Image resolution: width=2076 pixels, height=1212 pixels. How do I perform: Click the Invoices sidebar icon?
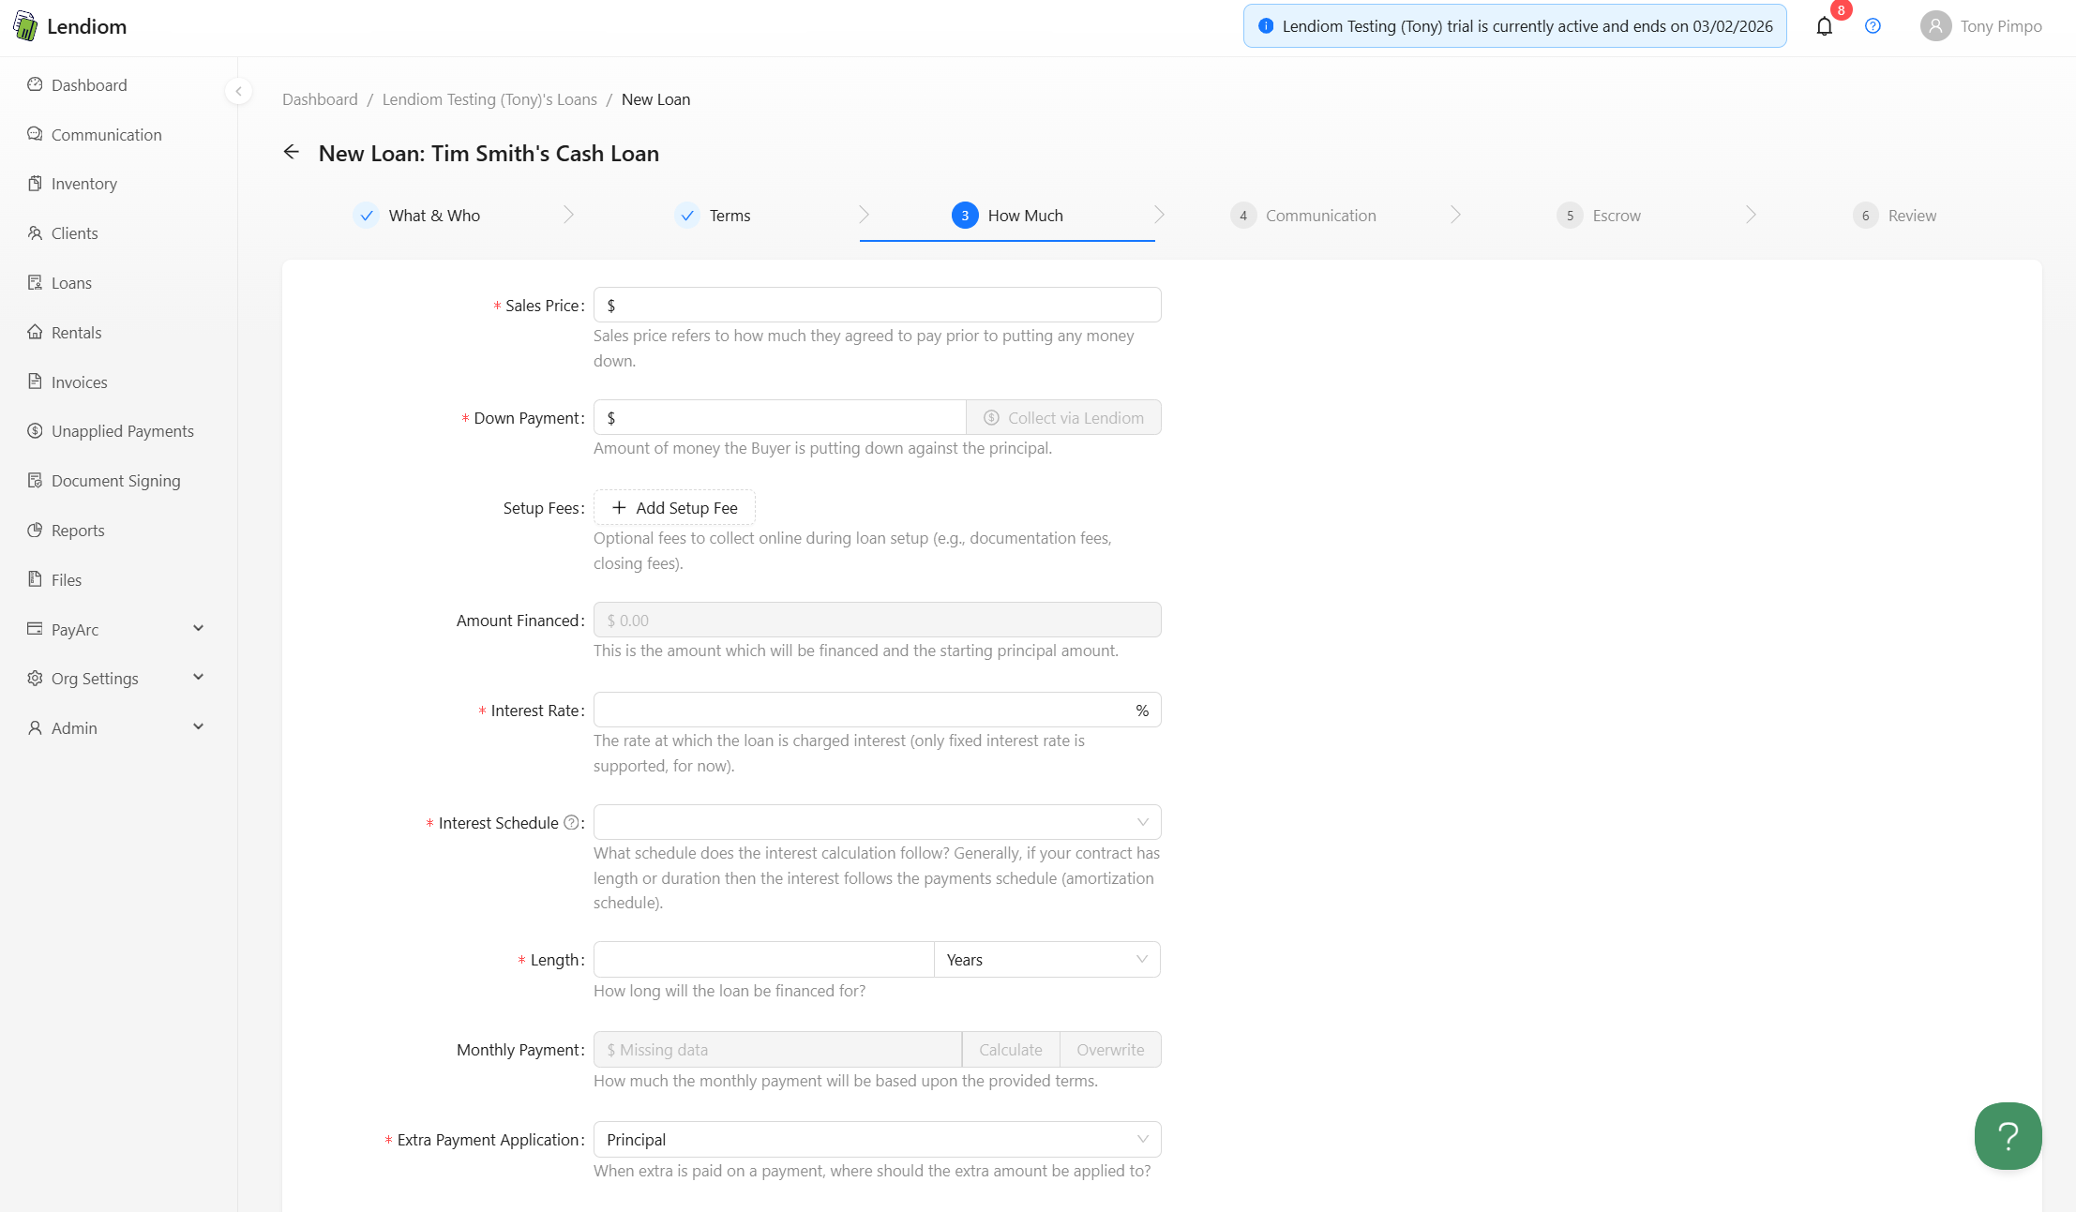click(x=35, y=382)
